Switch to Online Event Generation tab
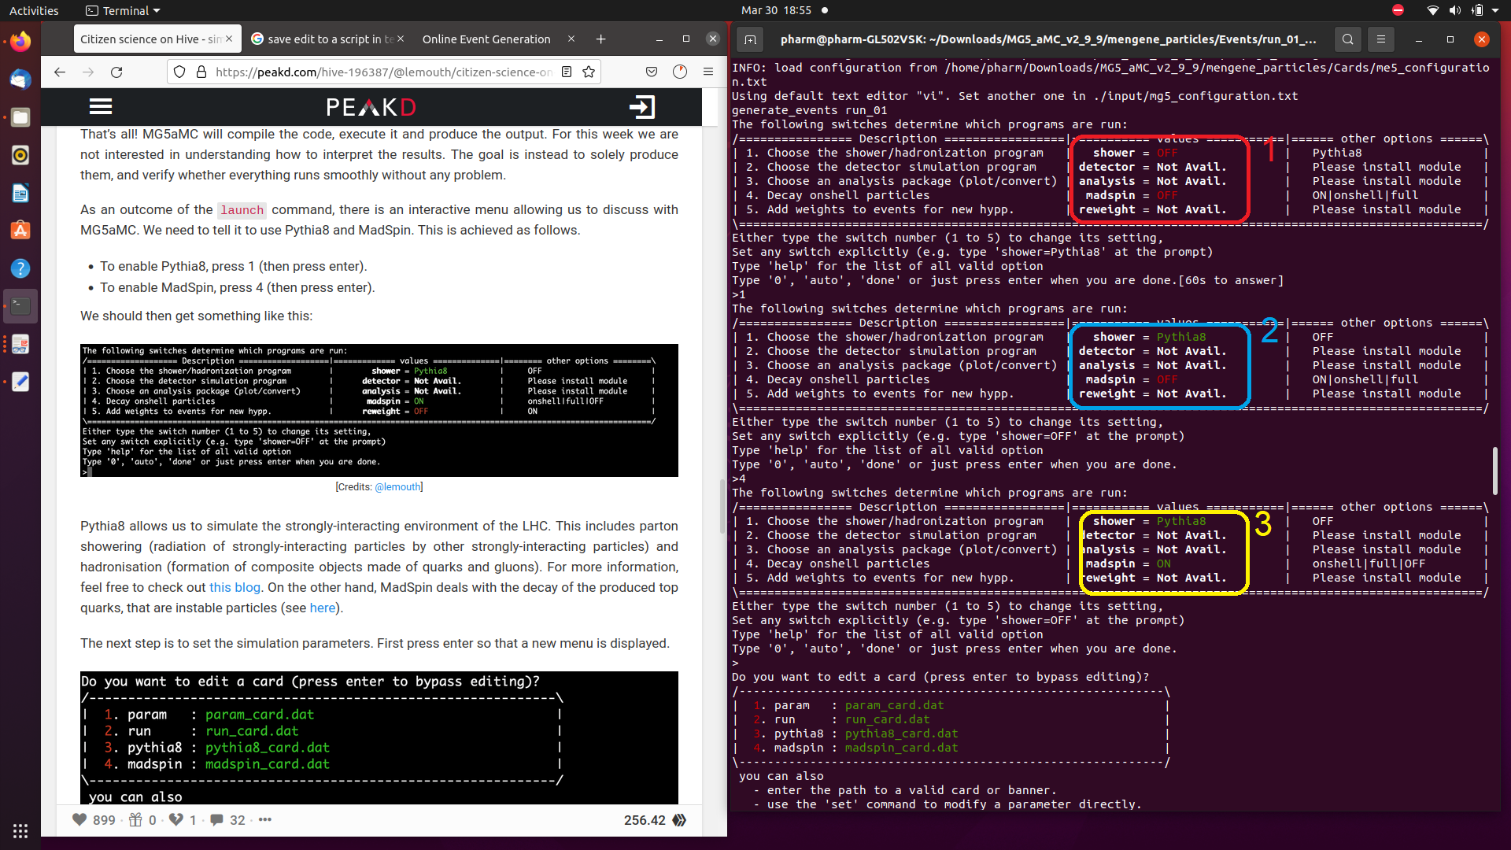 click(x=486, y=39)
